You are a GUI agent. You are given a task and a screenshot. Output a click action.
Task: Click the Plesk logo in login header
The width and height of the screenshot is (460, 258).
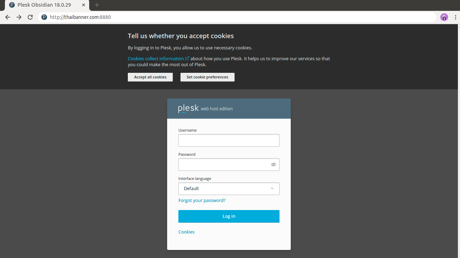(x=188, y=109)
